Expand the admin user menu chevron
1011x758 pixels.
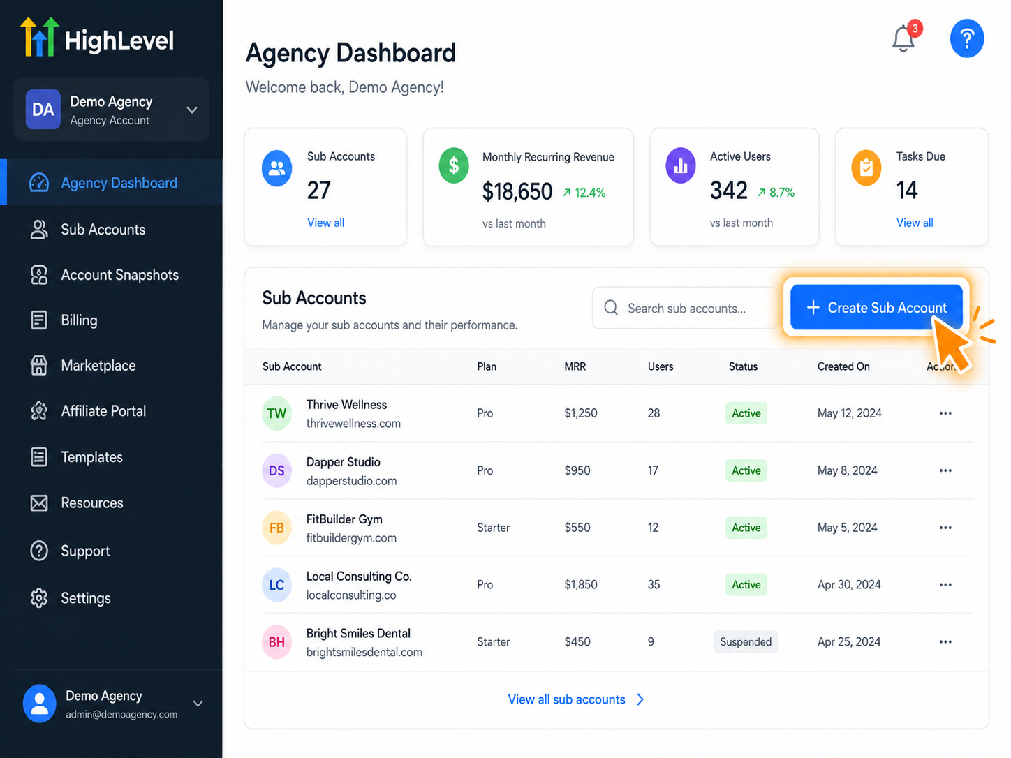pyautogui.click(x=198, y=704)
